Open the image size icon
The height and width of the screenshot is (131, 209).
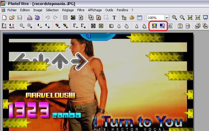pos(91,17)
